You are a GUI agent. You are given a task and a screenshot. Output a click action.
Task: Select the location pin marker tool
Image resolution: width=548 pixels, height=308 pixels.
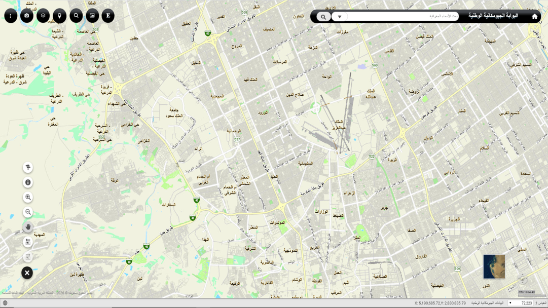(x=59, y=16)
